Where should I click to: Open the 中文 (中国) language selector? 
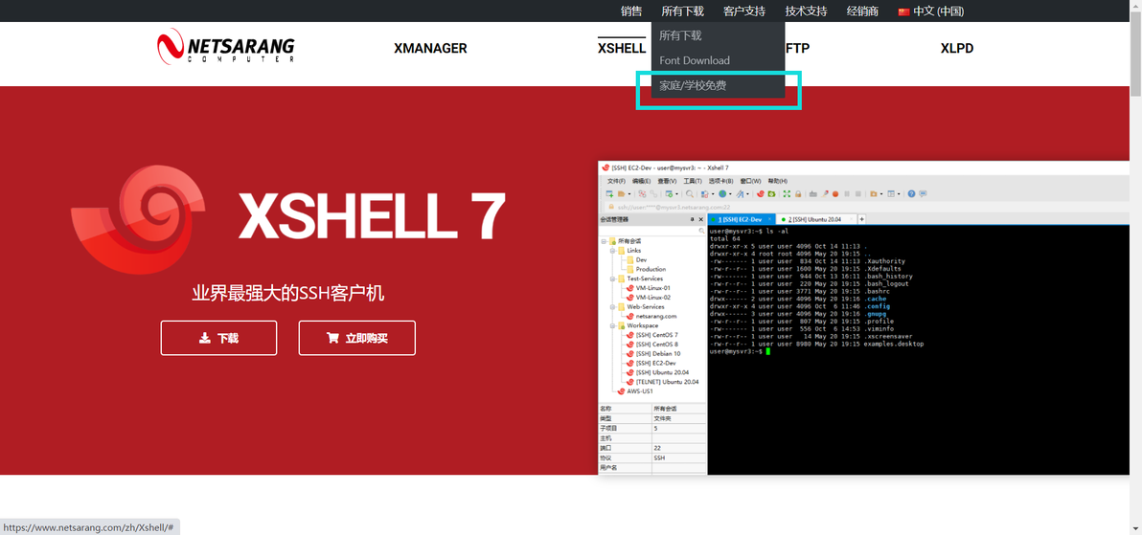pyautogui.click(x=931, y=11)
